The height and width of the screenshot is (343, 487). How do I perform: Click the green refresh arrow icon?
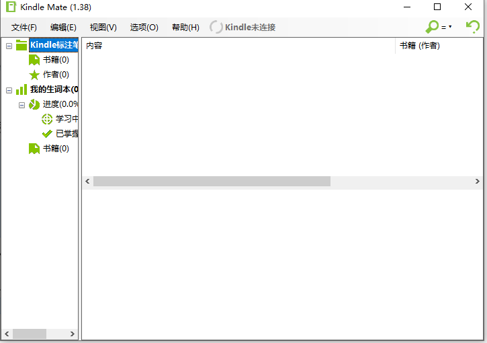473,27
